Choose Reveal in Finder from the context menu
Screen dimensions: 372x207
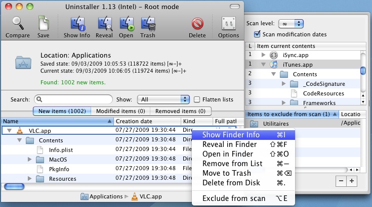[x=243, y=144]
